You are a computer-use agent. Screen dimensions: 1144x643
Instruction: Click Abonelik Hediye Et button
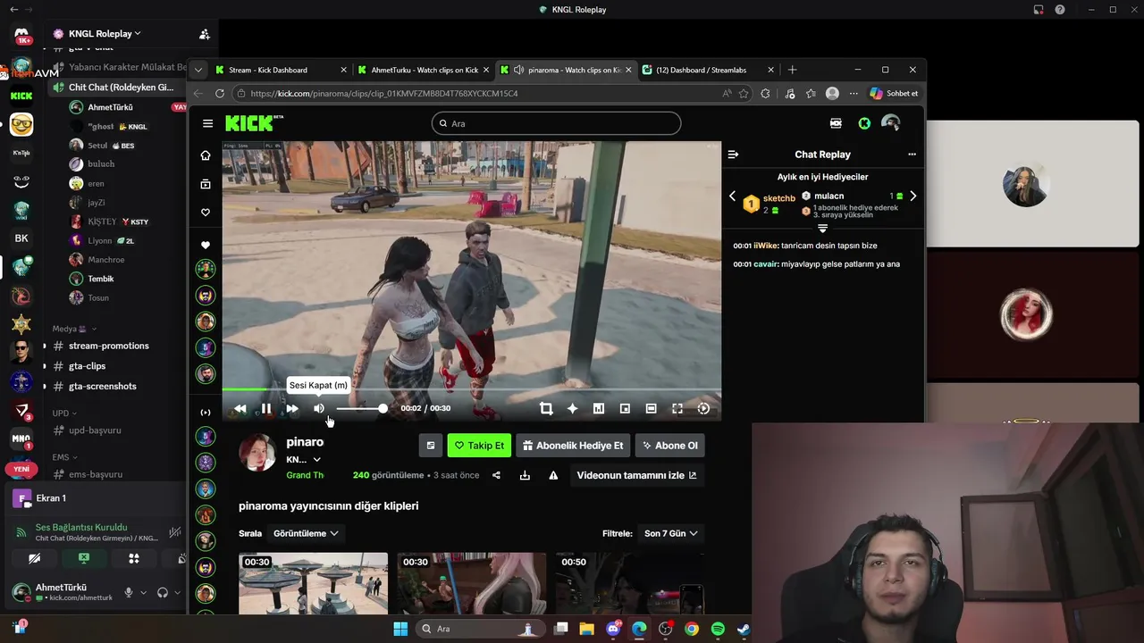(x=573, y=446)
